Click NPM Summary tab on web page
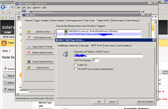The width and height of the screenshot is (168, 109). tap(9, 37)
